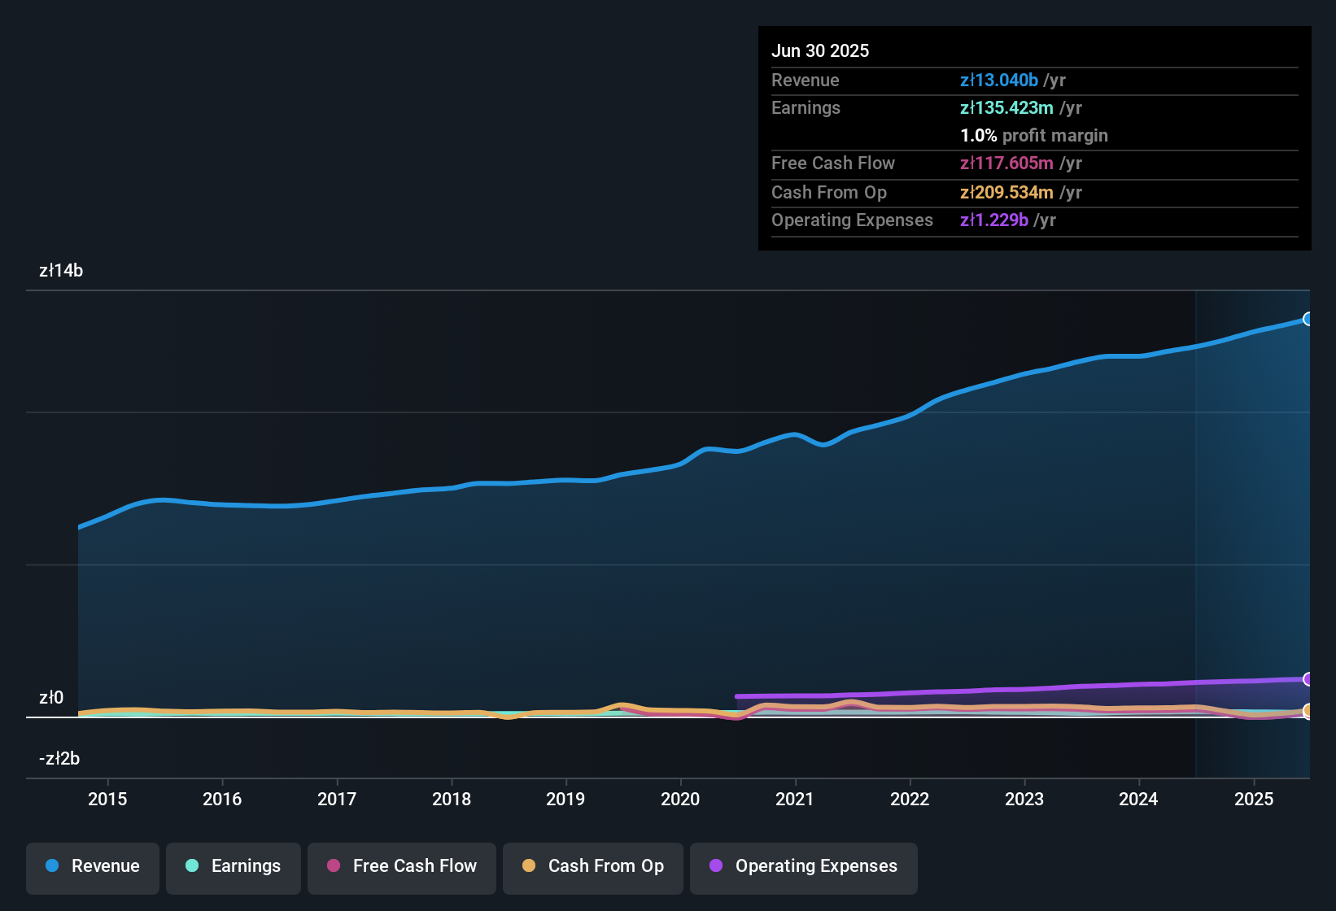Screen dimensions: 1336x911
Task: Toggle the Revenue series visibility
Action: [x=92, y=866]
